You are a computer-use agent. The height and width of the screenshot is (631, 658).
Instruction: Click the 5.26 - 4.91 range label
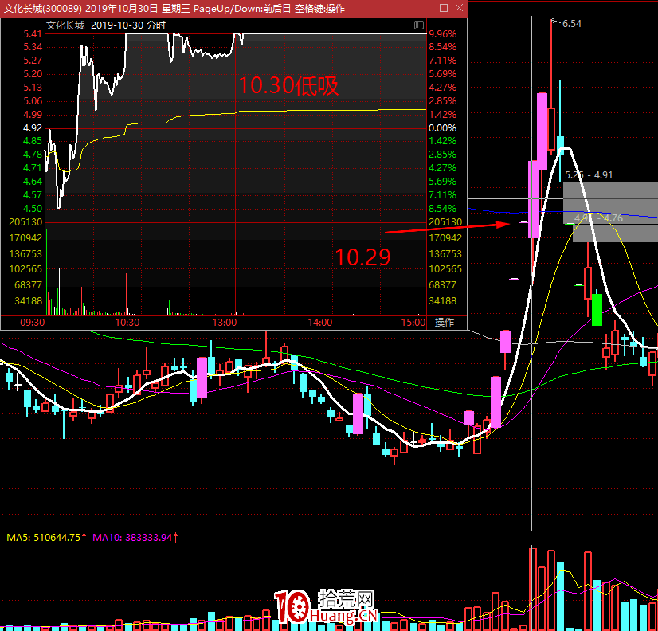pyautogui.click(x=589, y=175)
